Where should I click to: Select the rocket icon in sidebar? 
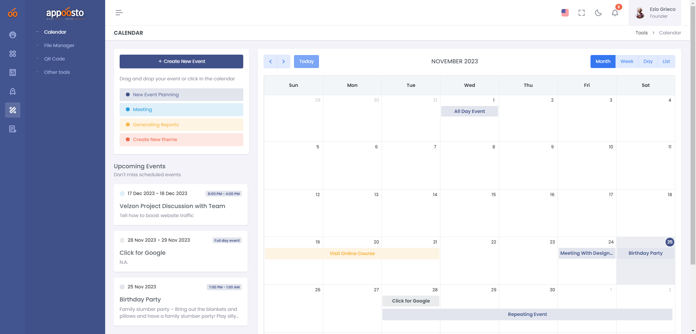coord(13,91)
